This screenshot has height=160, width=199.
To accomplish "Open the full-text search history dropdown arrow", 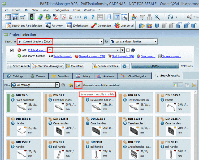I will pyautogui.click(x=122, y=50).
